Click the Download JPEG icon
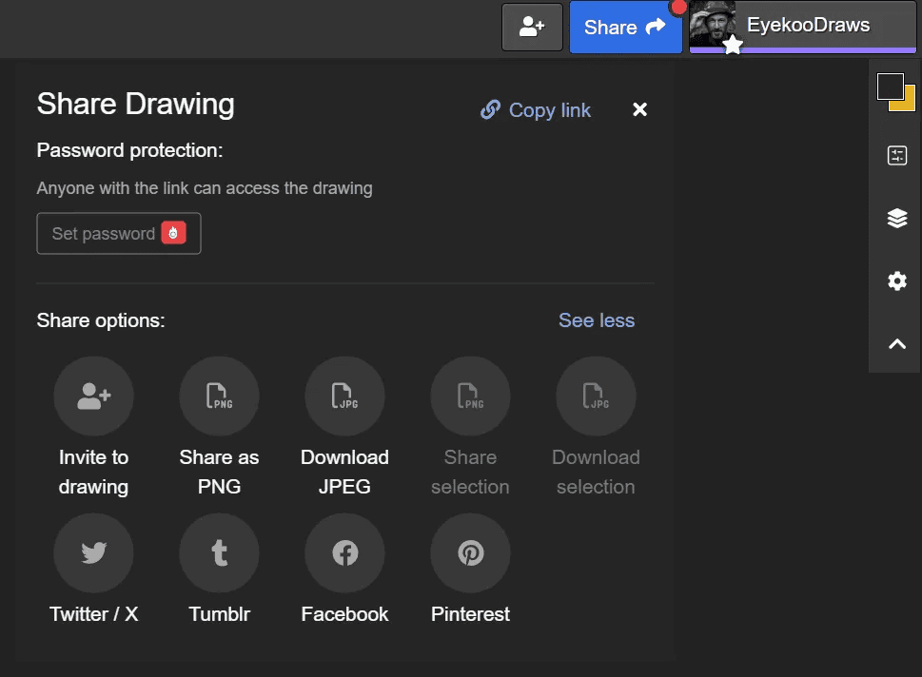922x677 pixels. 344,397
